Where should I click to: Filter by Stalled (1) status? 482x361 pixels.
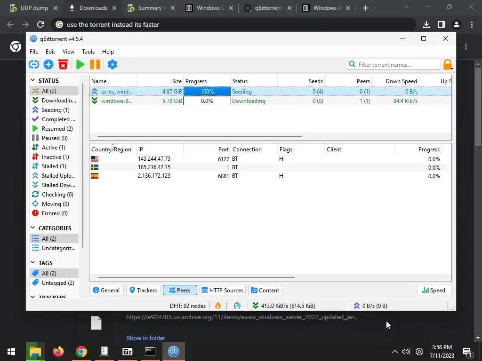55,166
